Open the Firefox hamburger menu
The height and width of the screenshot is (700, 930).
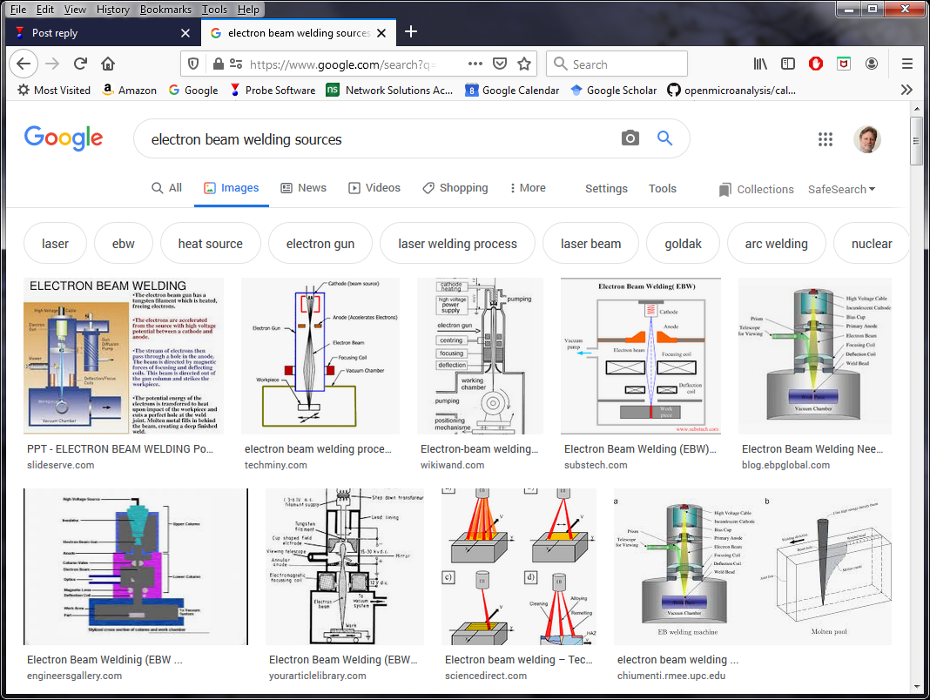point(906,64)
